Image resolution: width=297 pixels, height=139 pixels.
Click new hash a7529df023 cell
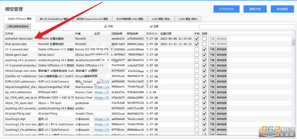click(x=135, y=38)
